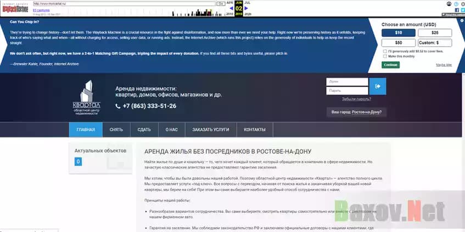The image size is (465, 232).
Task: Select year 2018 in Wayback toolbar
Action: pos(229,14)
